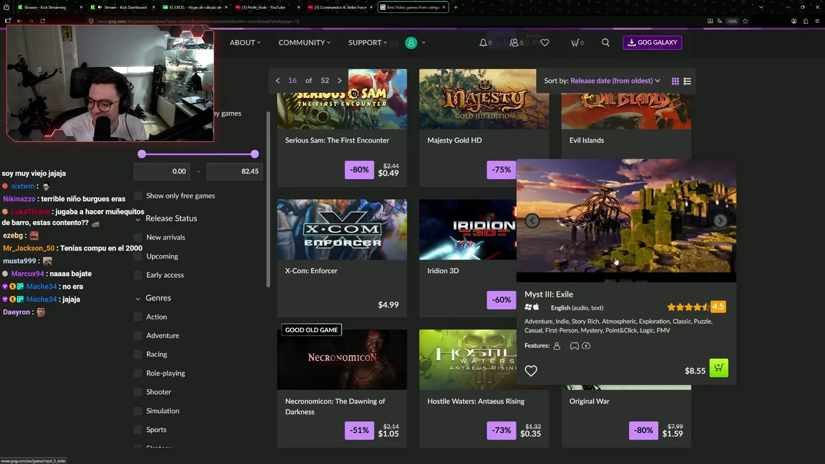The width and height of the screenshot is (825, 464).
Task: Open the header wishlist heart icon
Action: tap(545, 43)
